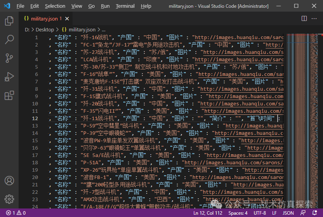The image size is (323, 217).
Task: Click text "LCA战斗机" on line 4
Action: tap(95, 60)
